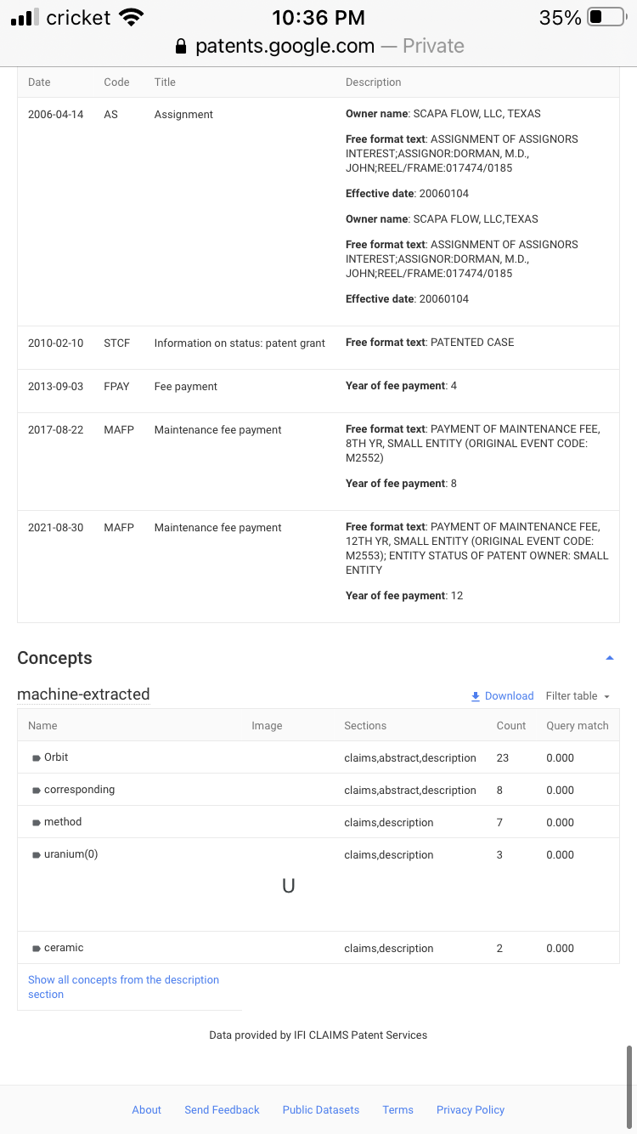Tap the Description column header

(x=374, y=82)
